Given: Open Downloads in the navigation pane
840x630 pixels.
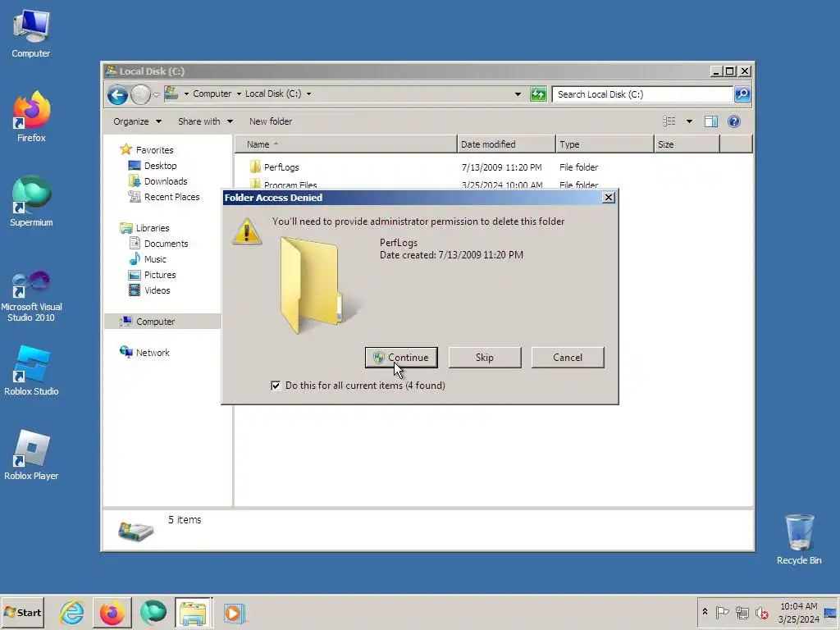Looking at the screenshot, I should click(166, 181).
